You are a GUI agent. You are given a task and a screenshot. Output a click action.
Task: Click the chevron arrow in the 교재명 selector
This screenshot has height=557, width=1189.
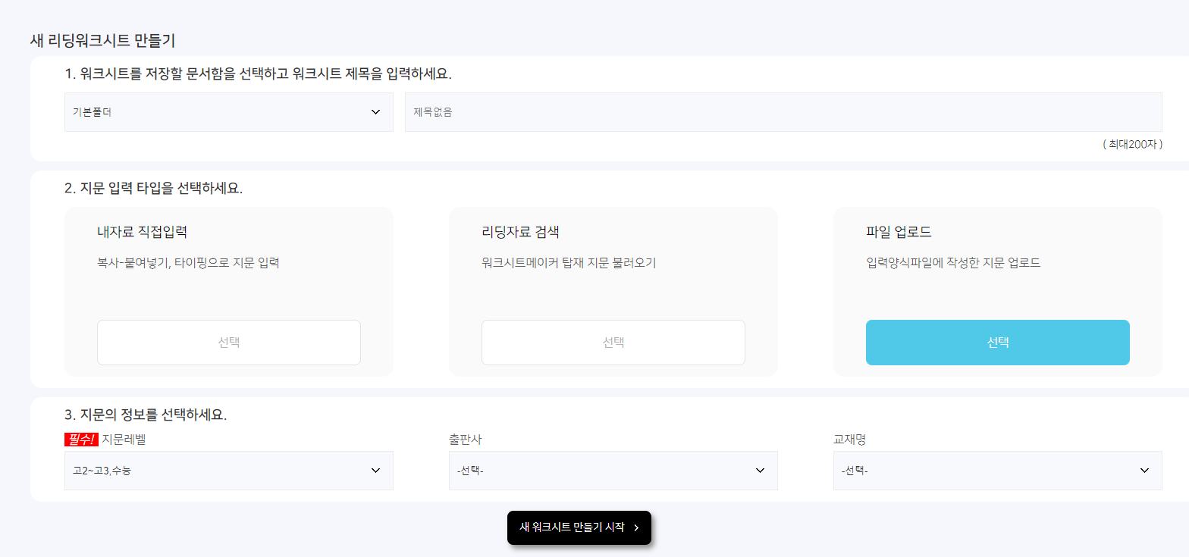[x=1144, y=471]
